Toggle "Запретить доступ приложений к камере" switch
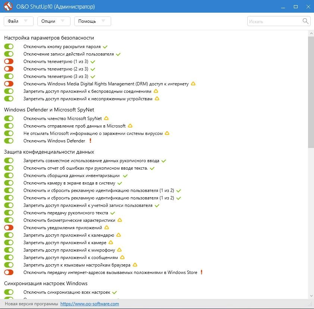 (x=9, y=242)
